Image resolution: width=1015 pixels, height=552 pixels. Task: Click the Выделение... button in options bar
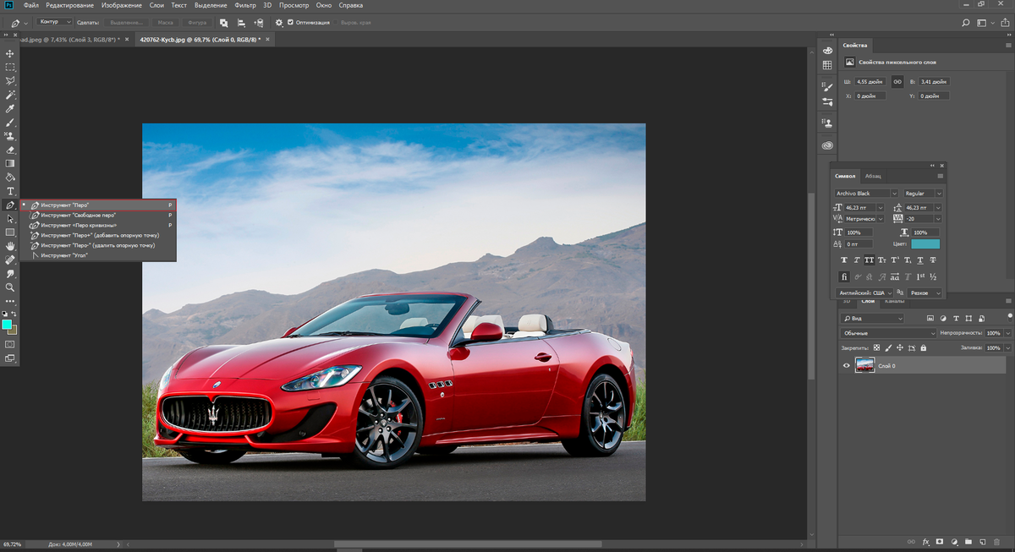126,22
